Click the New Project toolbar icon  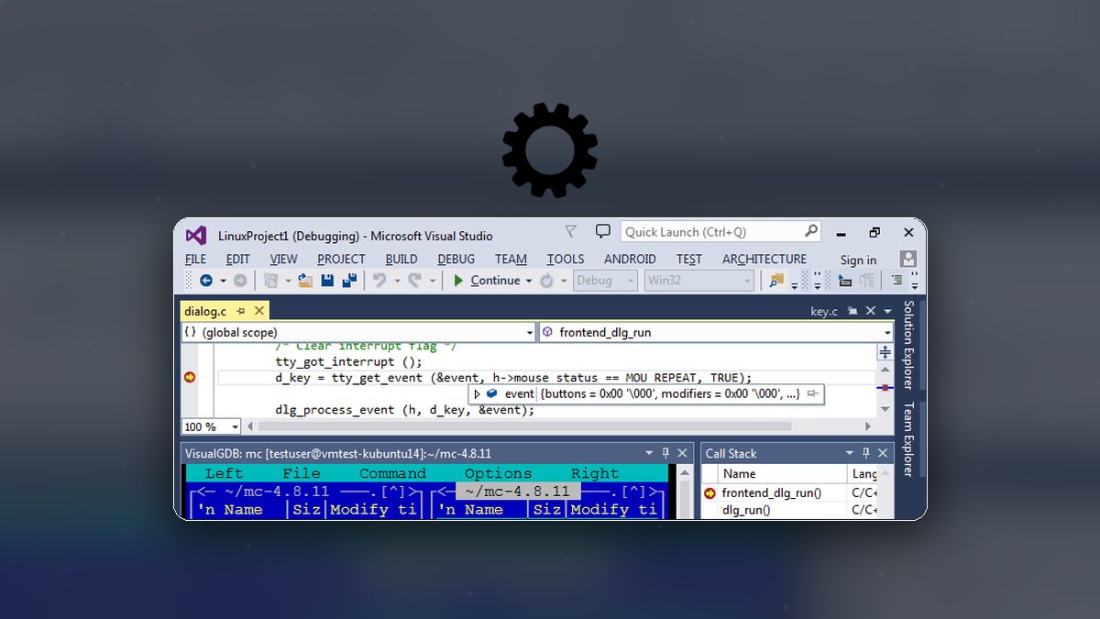(x=270, y=281)
